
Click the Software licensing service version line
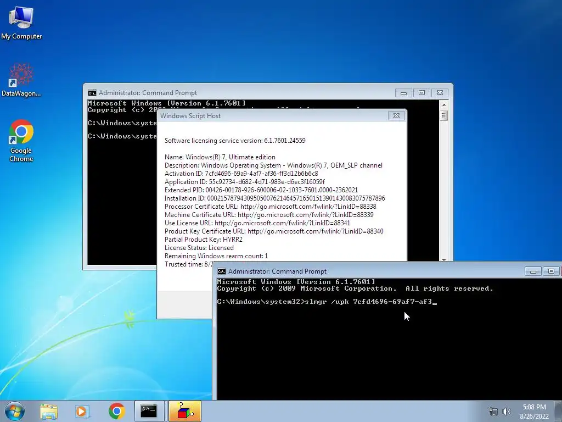[x=235, y=141]
